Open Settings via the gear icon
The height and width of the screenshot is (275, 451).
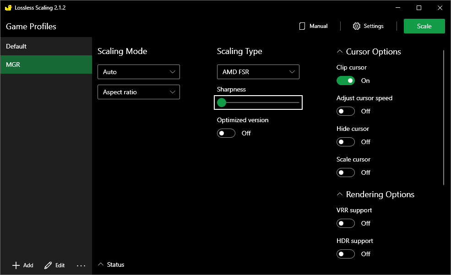pyautogui.click(x=357, y=26)
